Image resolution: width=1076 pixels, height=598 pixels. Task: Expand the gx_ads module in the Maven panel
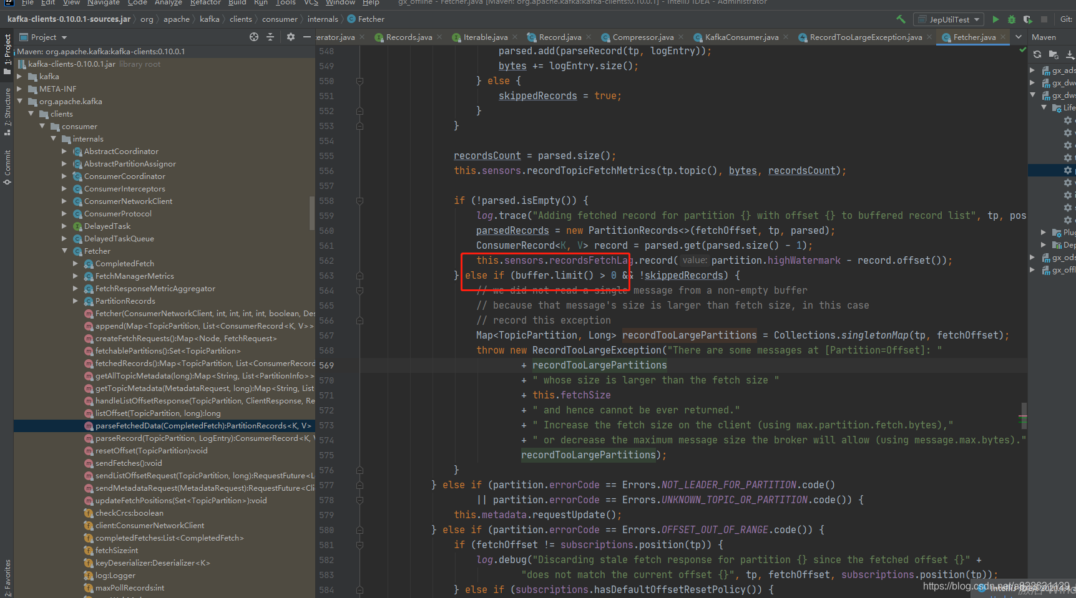coord(1032,70)
